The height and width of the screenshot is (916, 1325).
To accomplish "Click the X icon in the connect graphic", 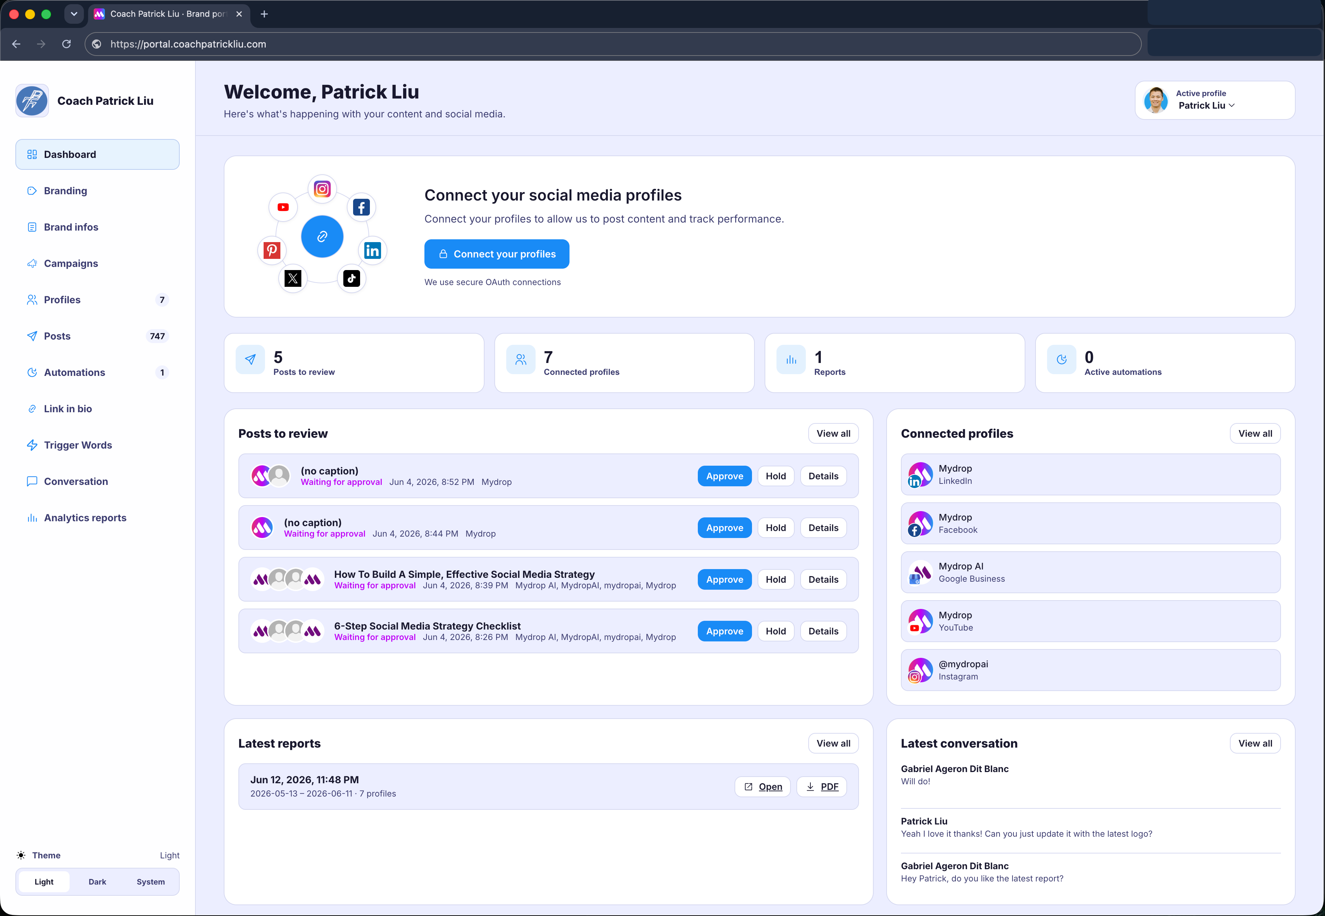I will [293, 278].
